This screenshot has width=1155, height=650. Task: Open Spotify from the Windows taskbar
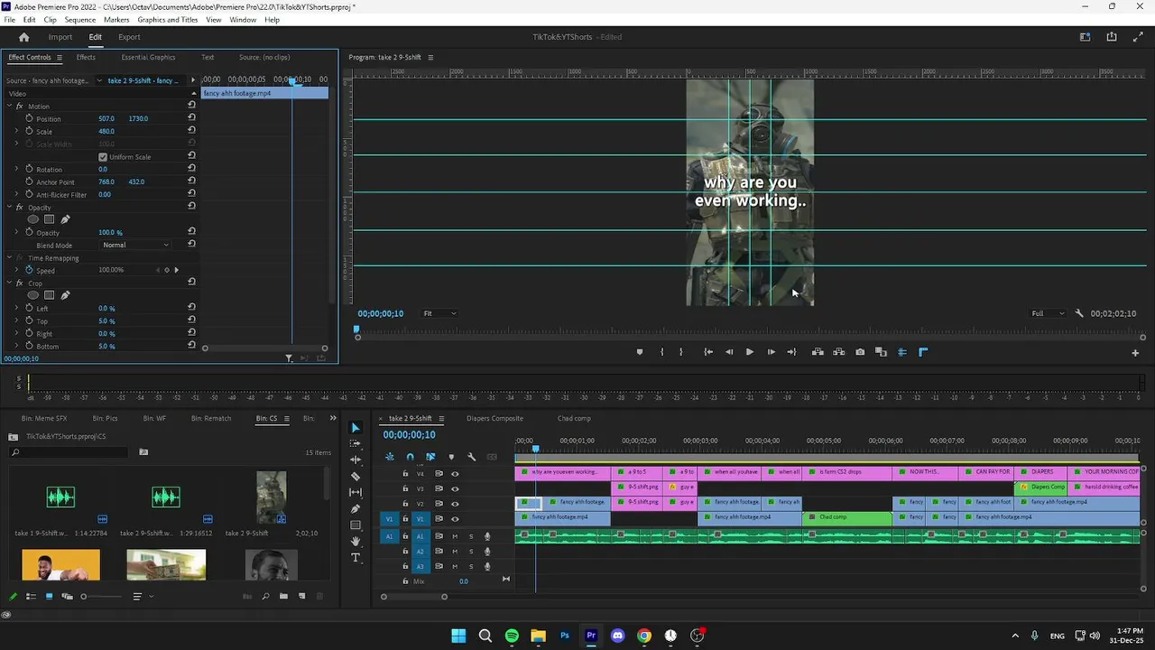512,636
